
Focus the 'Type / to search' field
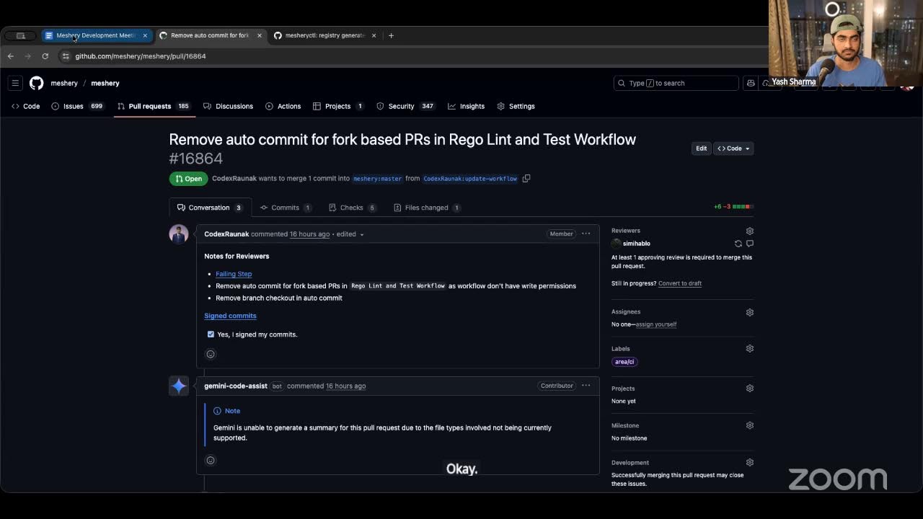(676, 83)
